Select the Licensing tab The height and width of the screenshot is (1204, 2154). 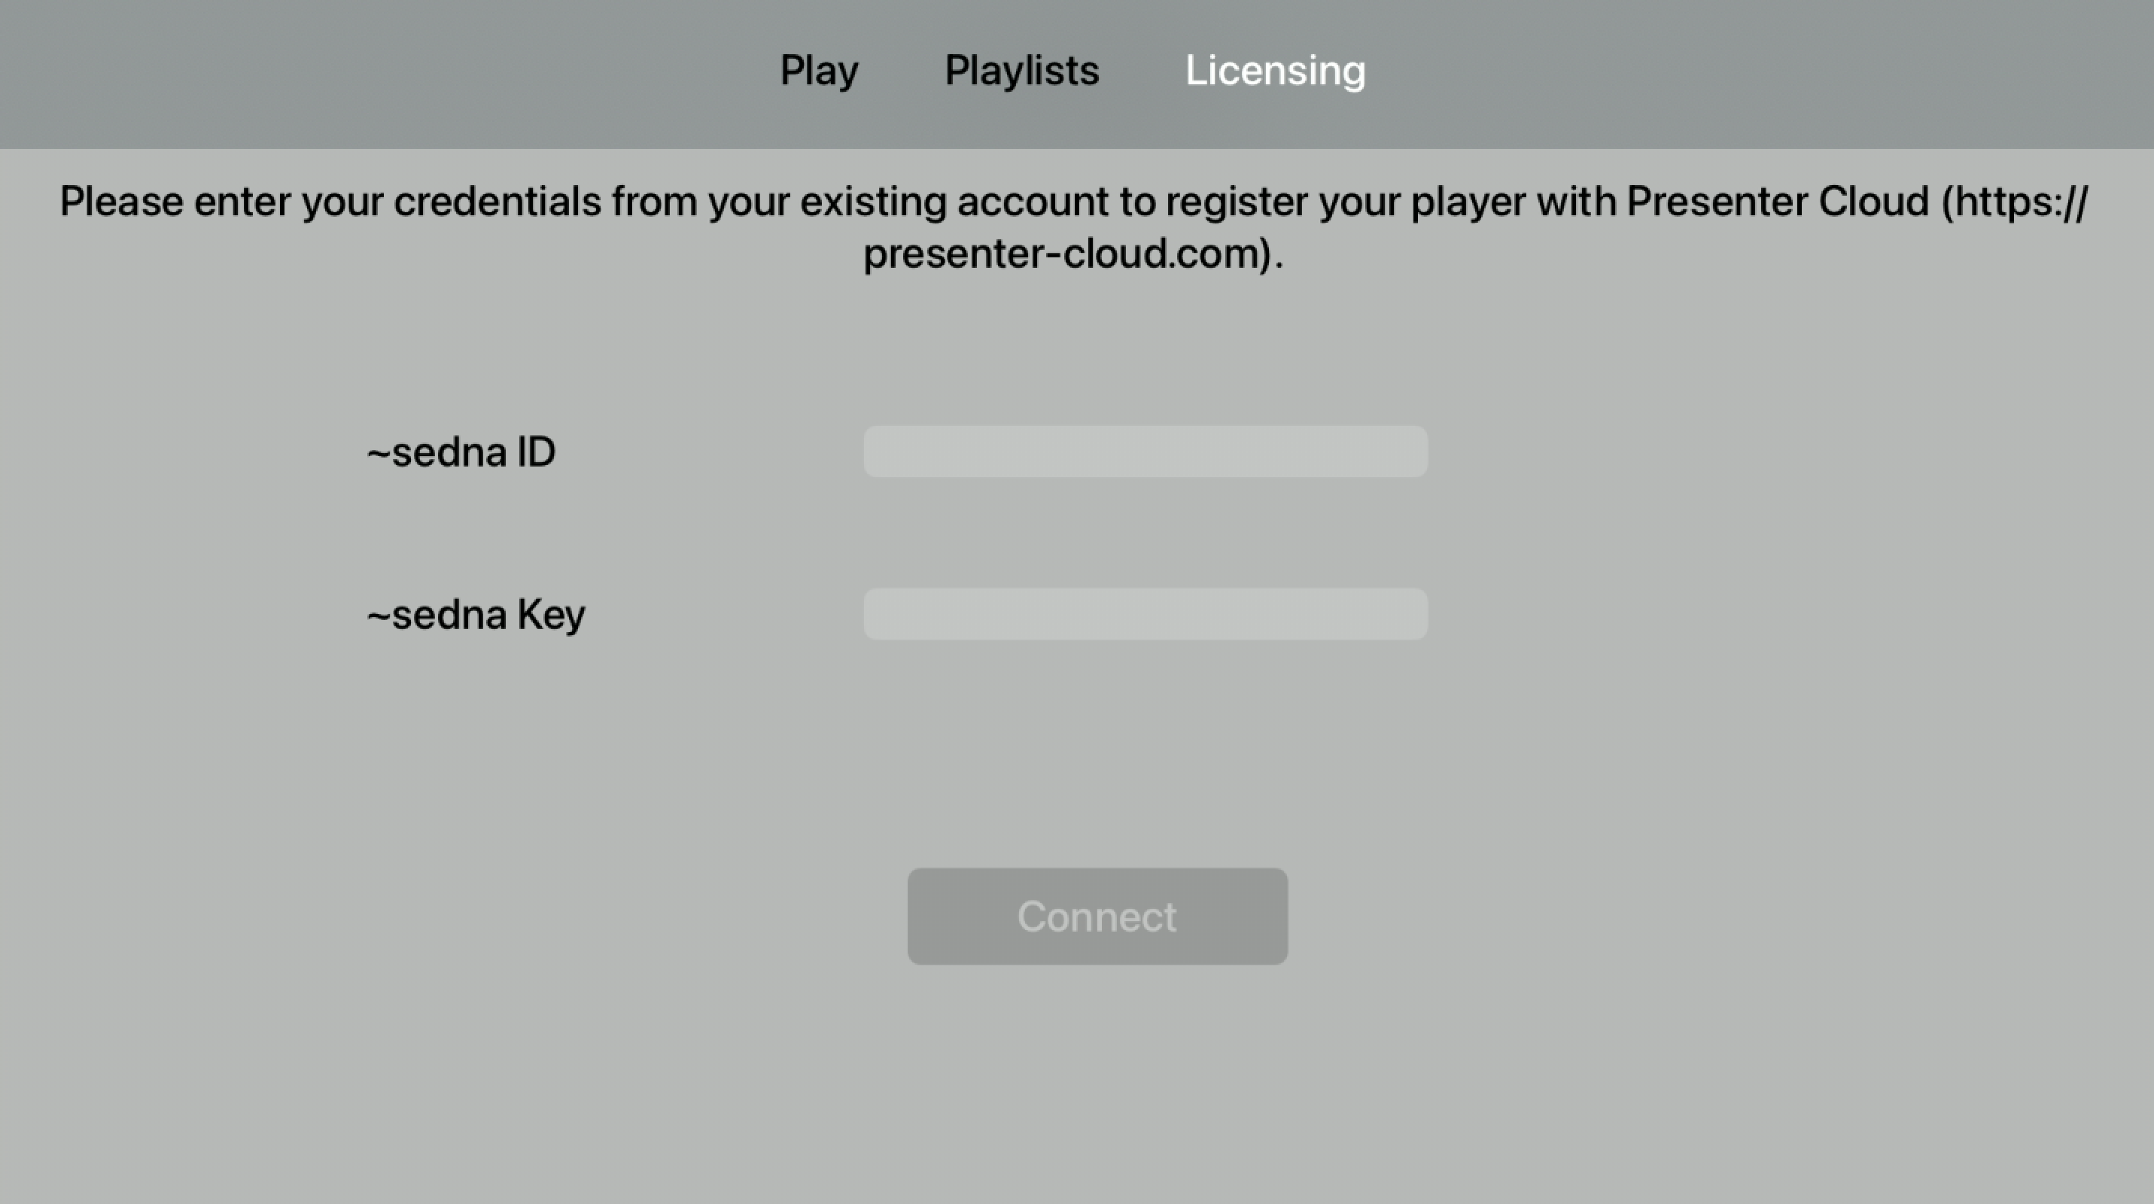tap(1275, 70)
